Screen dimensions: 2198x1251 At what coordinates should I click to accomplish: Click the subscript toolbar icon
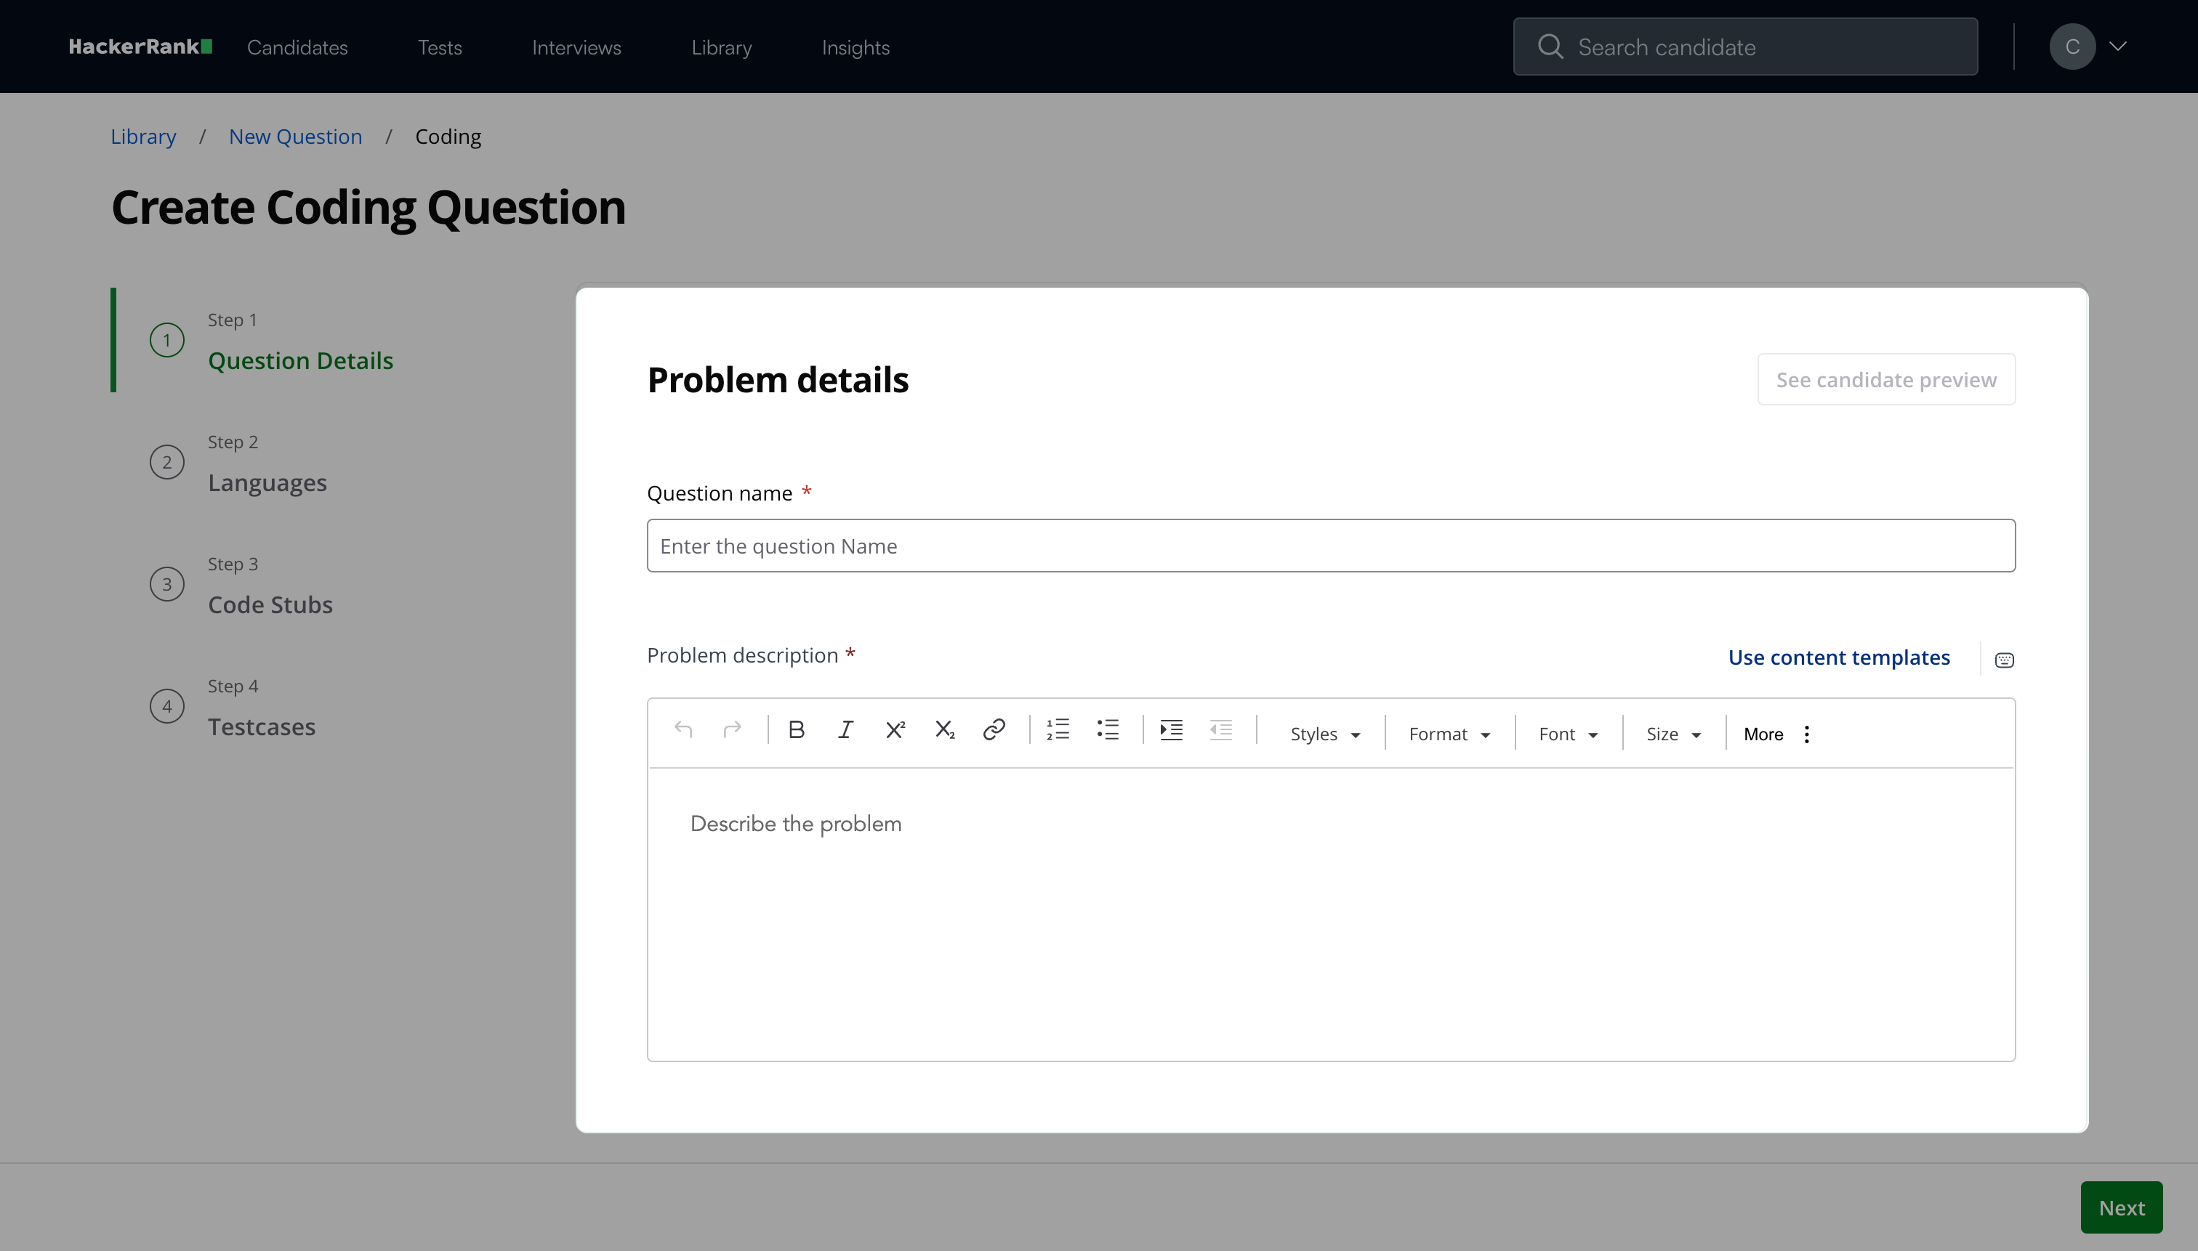click(944, 730)
